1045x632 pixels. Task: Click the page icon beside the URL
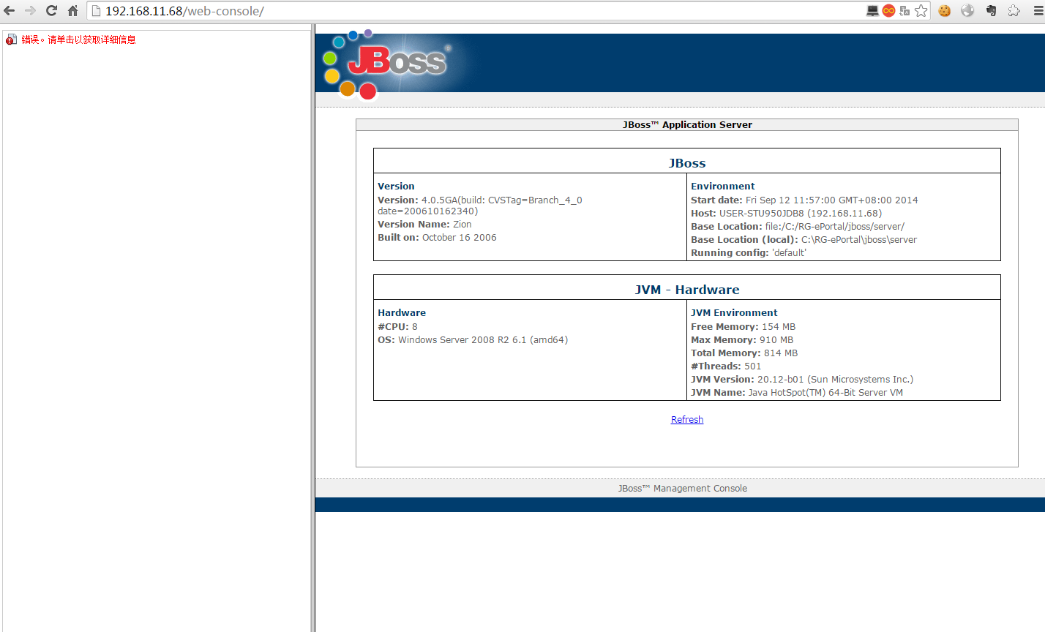[x=96, y=11]
